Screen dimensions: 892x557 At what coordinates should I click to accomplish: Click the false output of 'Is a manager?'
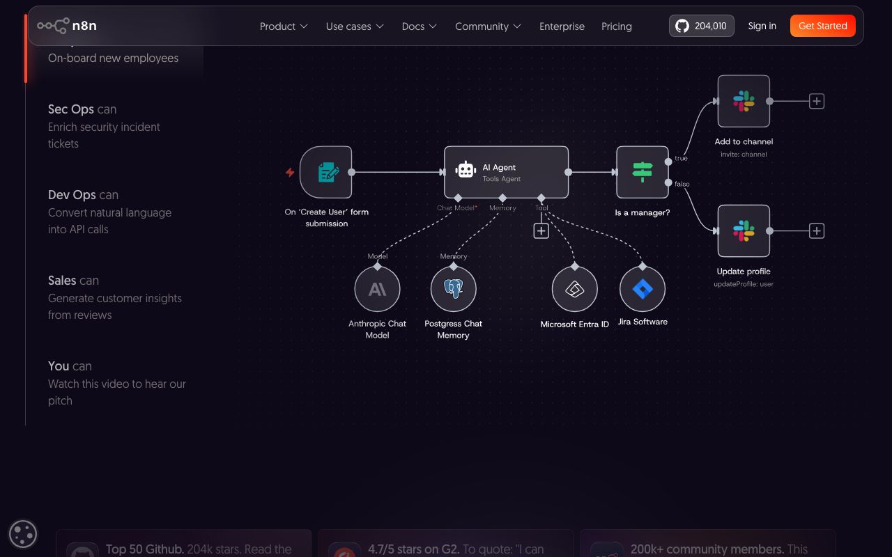click(668, 183)
